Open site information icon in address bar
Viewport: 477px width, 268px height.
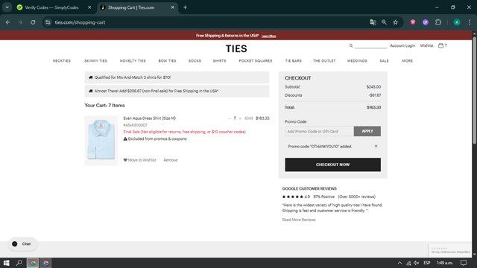point(48,22)
